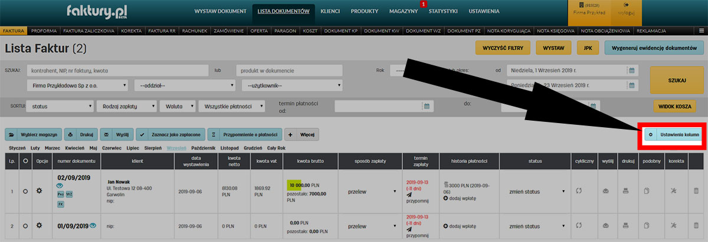Screen dimensions: 708x242
Task: Open the Klienci menu item
Action: pos(334,11)
